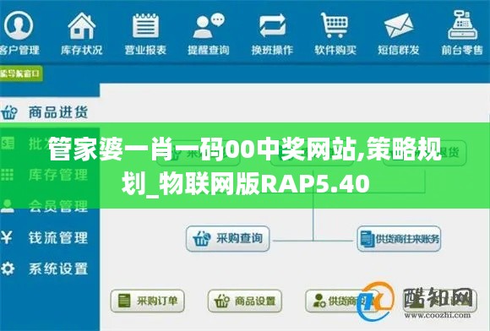Open the 营业报表 report icon
Image resolution: width=490 pixels, height=331 pixels.
(145, 25)
